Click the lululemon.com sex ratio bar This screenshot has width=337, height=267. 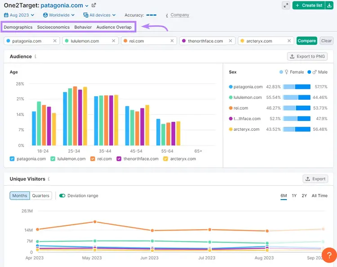(297, 98)
